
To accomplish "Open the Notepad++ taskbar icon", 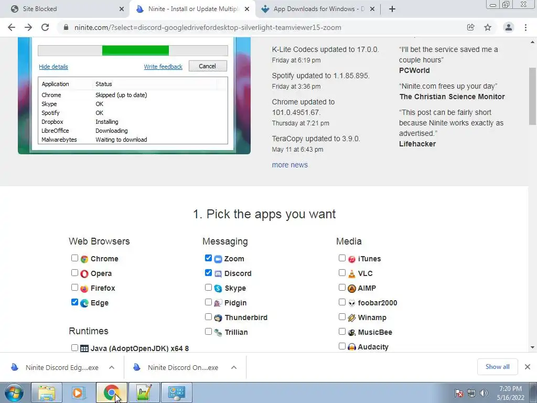I will click(x=144, y=393).
